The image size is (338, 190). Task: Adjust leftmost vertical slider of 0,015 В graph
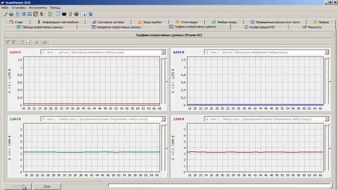pyautogui.click(x=326, y=81)
